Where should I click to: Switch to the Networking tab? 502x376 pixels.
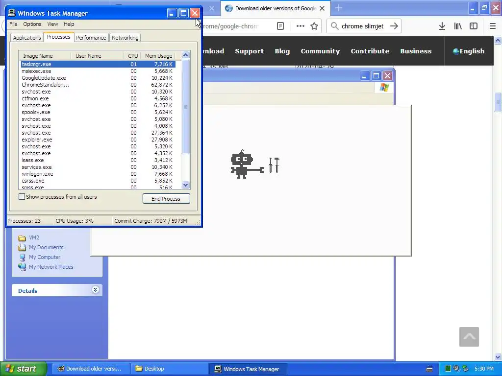[x=125, y=38]
